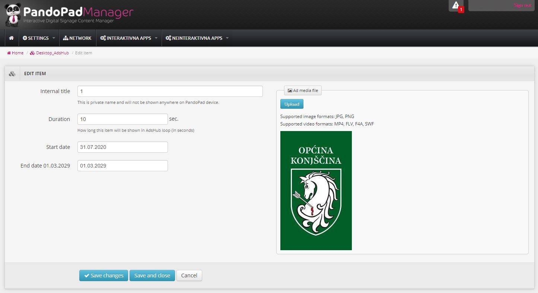Click the Edit Item panel header icon
The width and height of the screenshot is (538, 293).
pyautogui.click(x=12, y=74)
